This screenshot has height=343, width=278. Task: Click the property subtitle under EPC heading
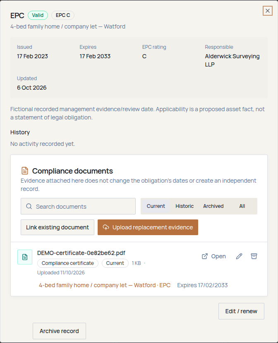click(68, 26)
